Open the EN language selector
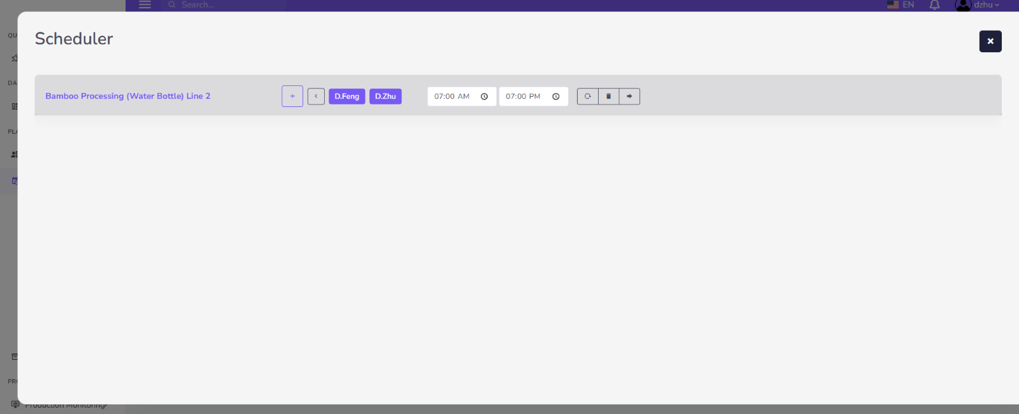Viewport: 1019px width, 414px height. pos(901,4)
